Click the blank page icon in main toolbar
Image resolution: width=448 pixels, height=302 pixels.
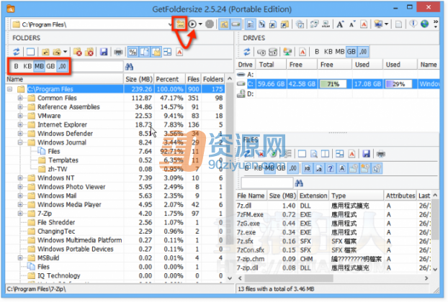point(398,24)
